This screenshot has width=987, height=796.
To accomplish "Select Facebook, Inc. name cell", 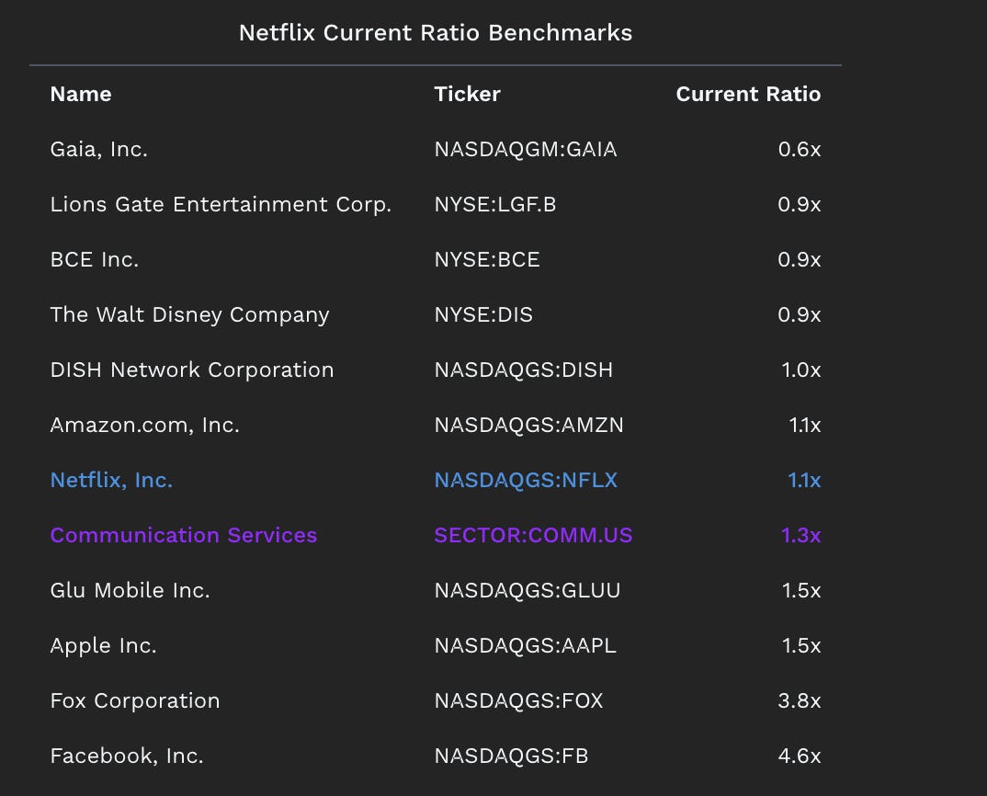I will (x=127, y=756).
